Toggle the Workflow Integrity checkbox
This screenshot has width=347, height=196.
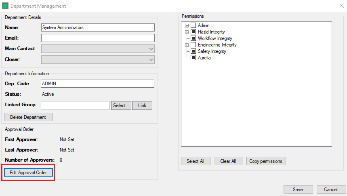click(x=193, y=38)
